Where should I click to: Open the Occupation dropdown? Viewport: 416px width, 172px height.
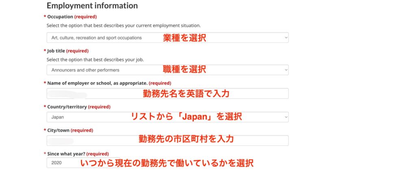tap(167, 38)
